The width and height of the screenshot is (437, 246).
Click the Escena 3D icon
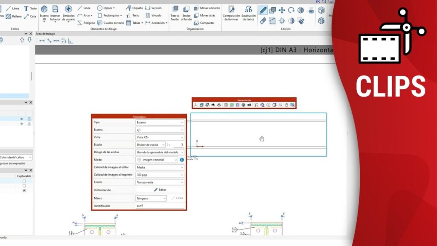44,10
